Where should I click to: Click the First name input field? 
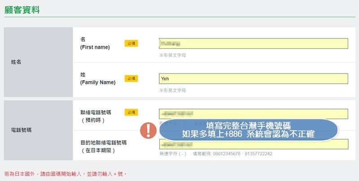click(254, 43)
